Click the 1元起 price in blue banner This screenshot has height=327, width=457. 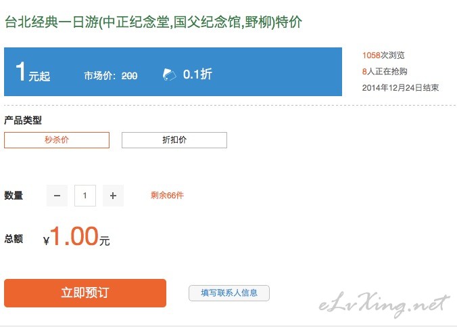32,72
